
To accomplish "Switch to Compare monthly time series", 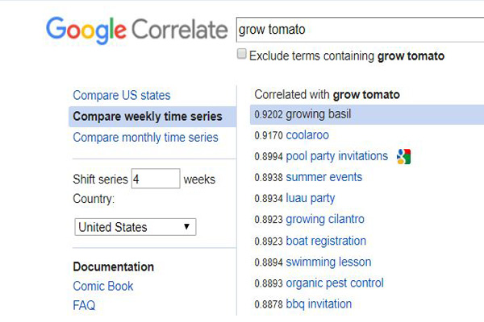I will coord(145,138).
